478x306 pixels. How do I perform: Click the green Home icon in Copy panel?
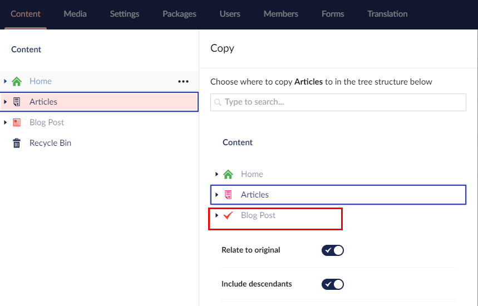(228, 174)
